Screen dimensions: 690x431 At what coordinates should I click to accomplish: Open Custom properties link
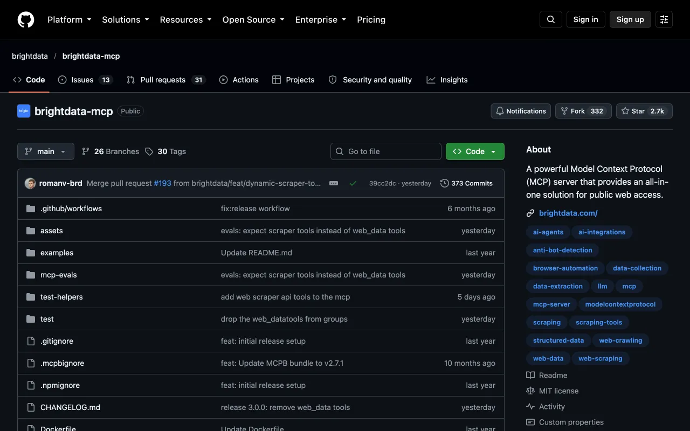(x=565, y=422)
